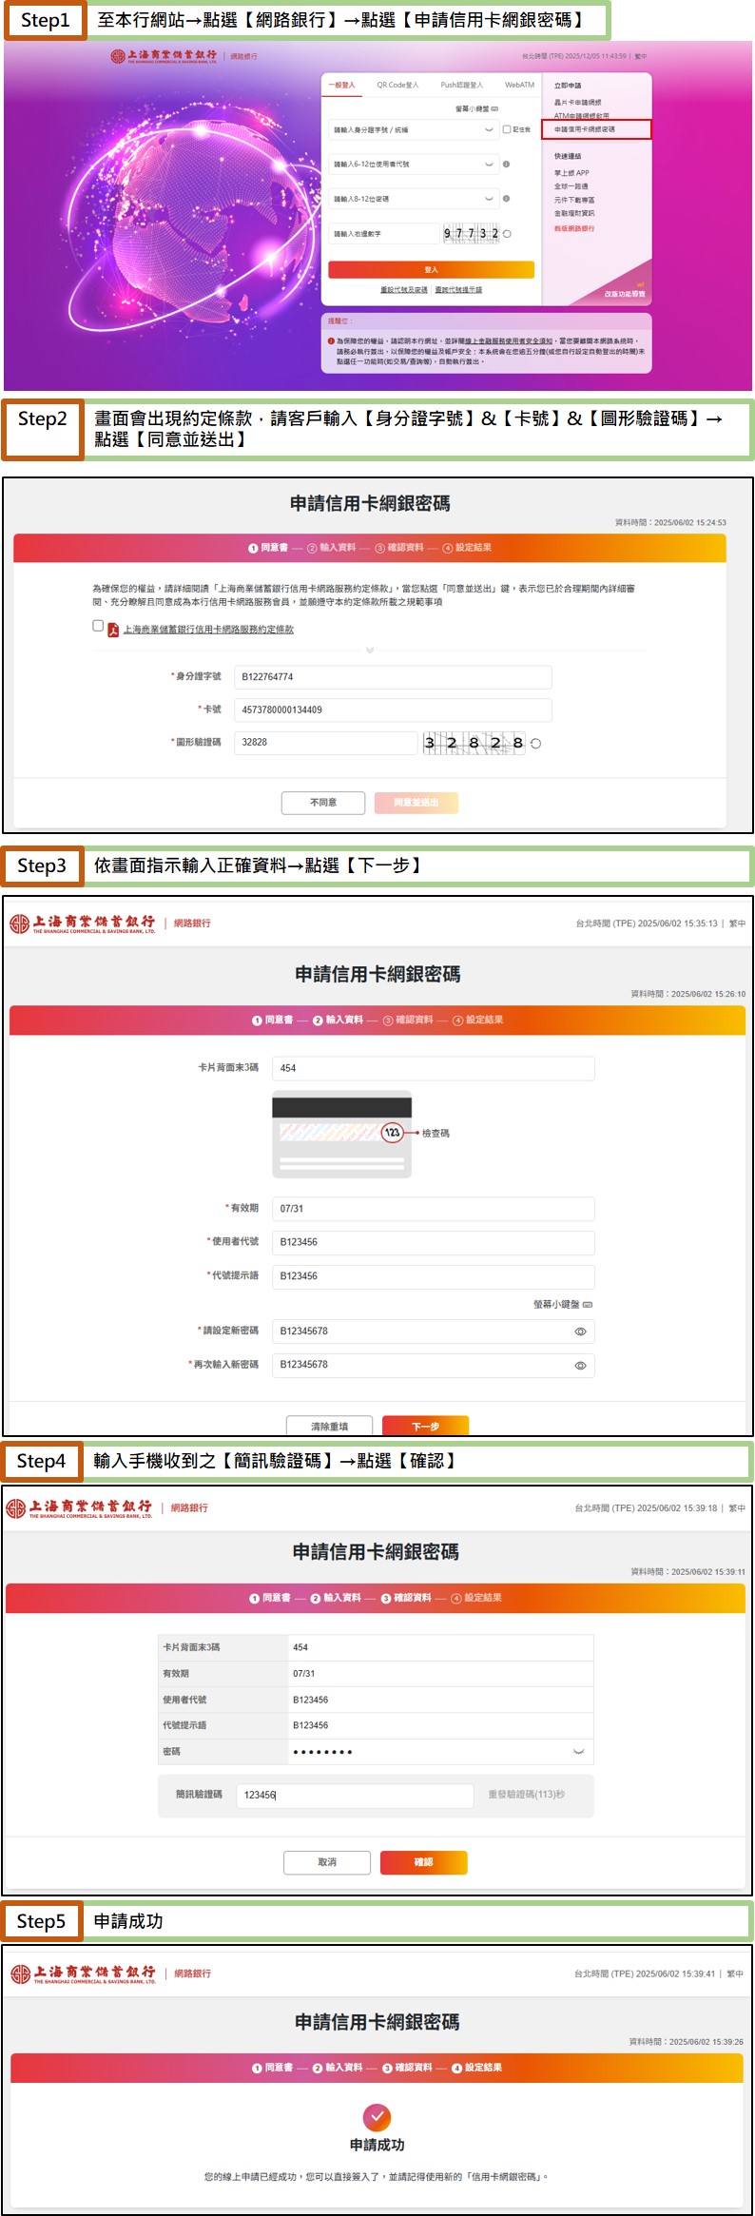Click 網路銀行 label in Step5 header
This screenshot has height=2216, width=755.
coord(193,1973)
